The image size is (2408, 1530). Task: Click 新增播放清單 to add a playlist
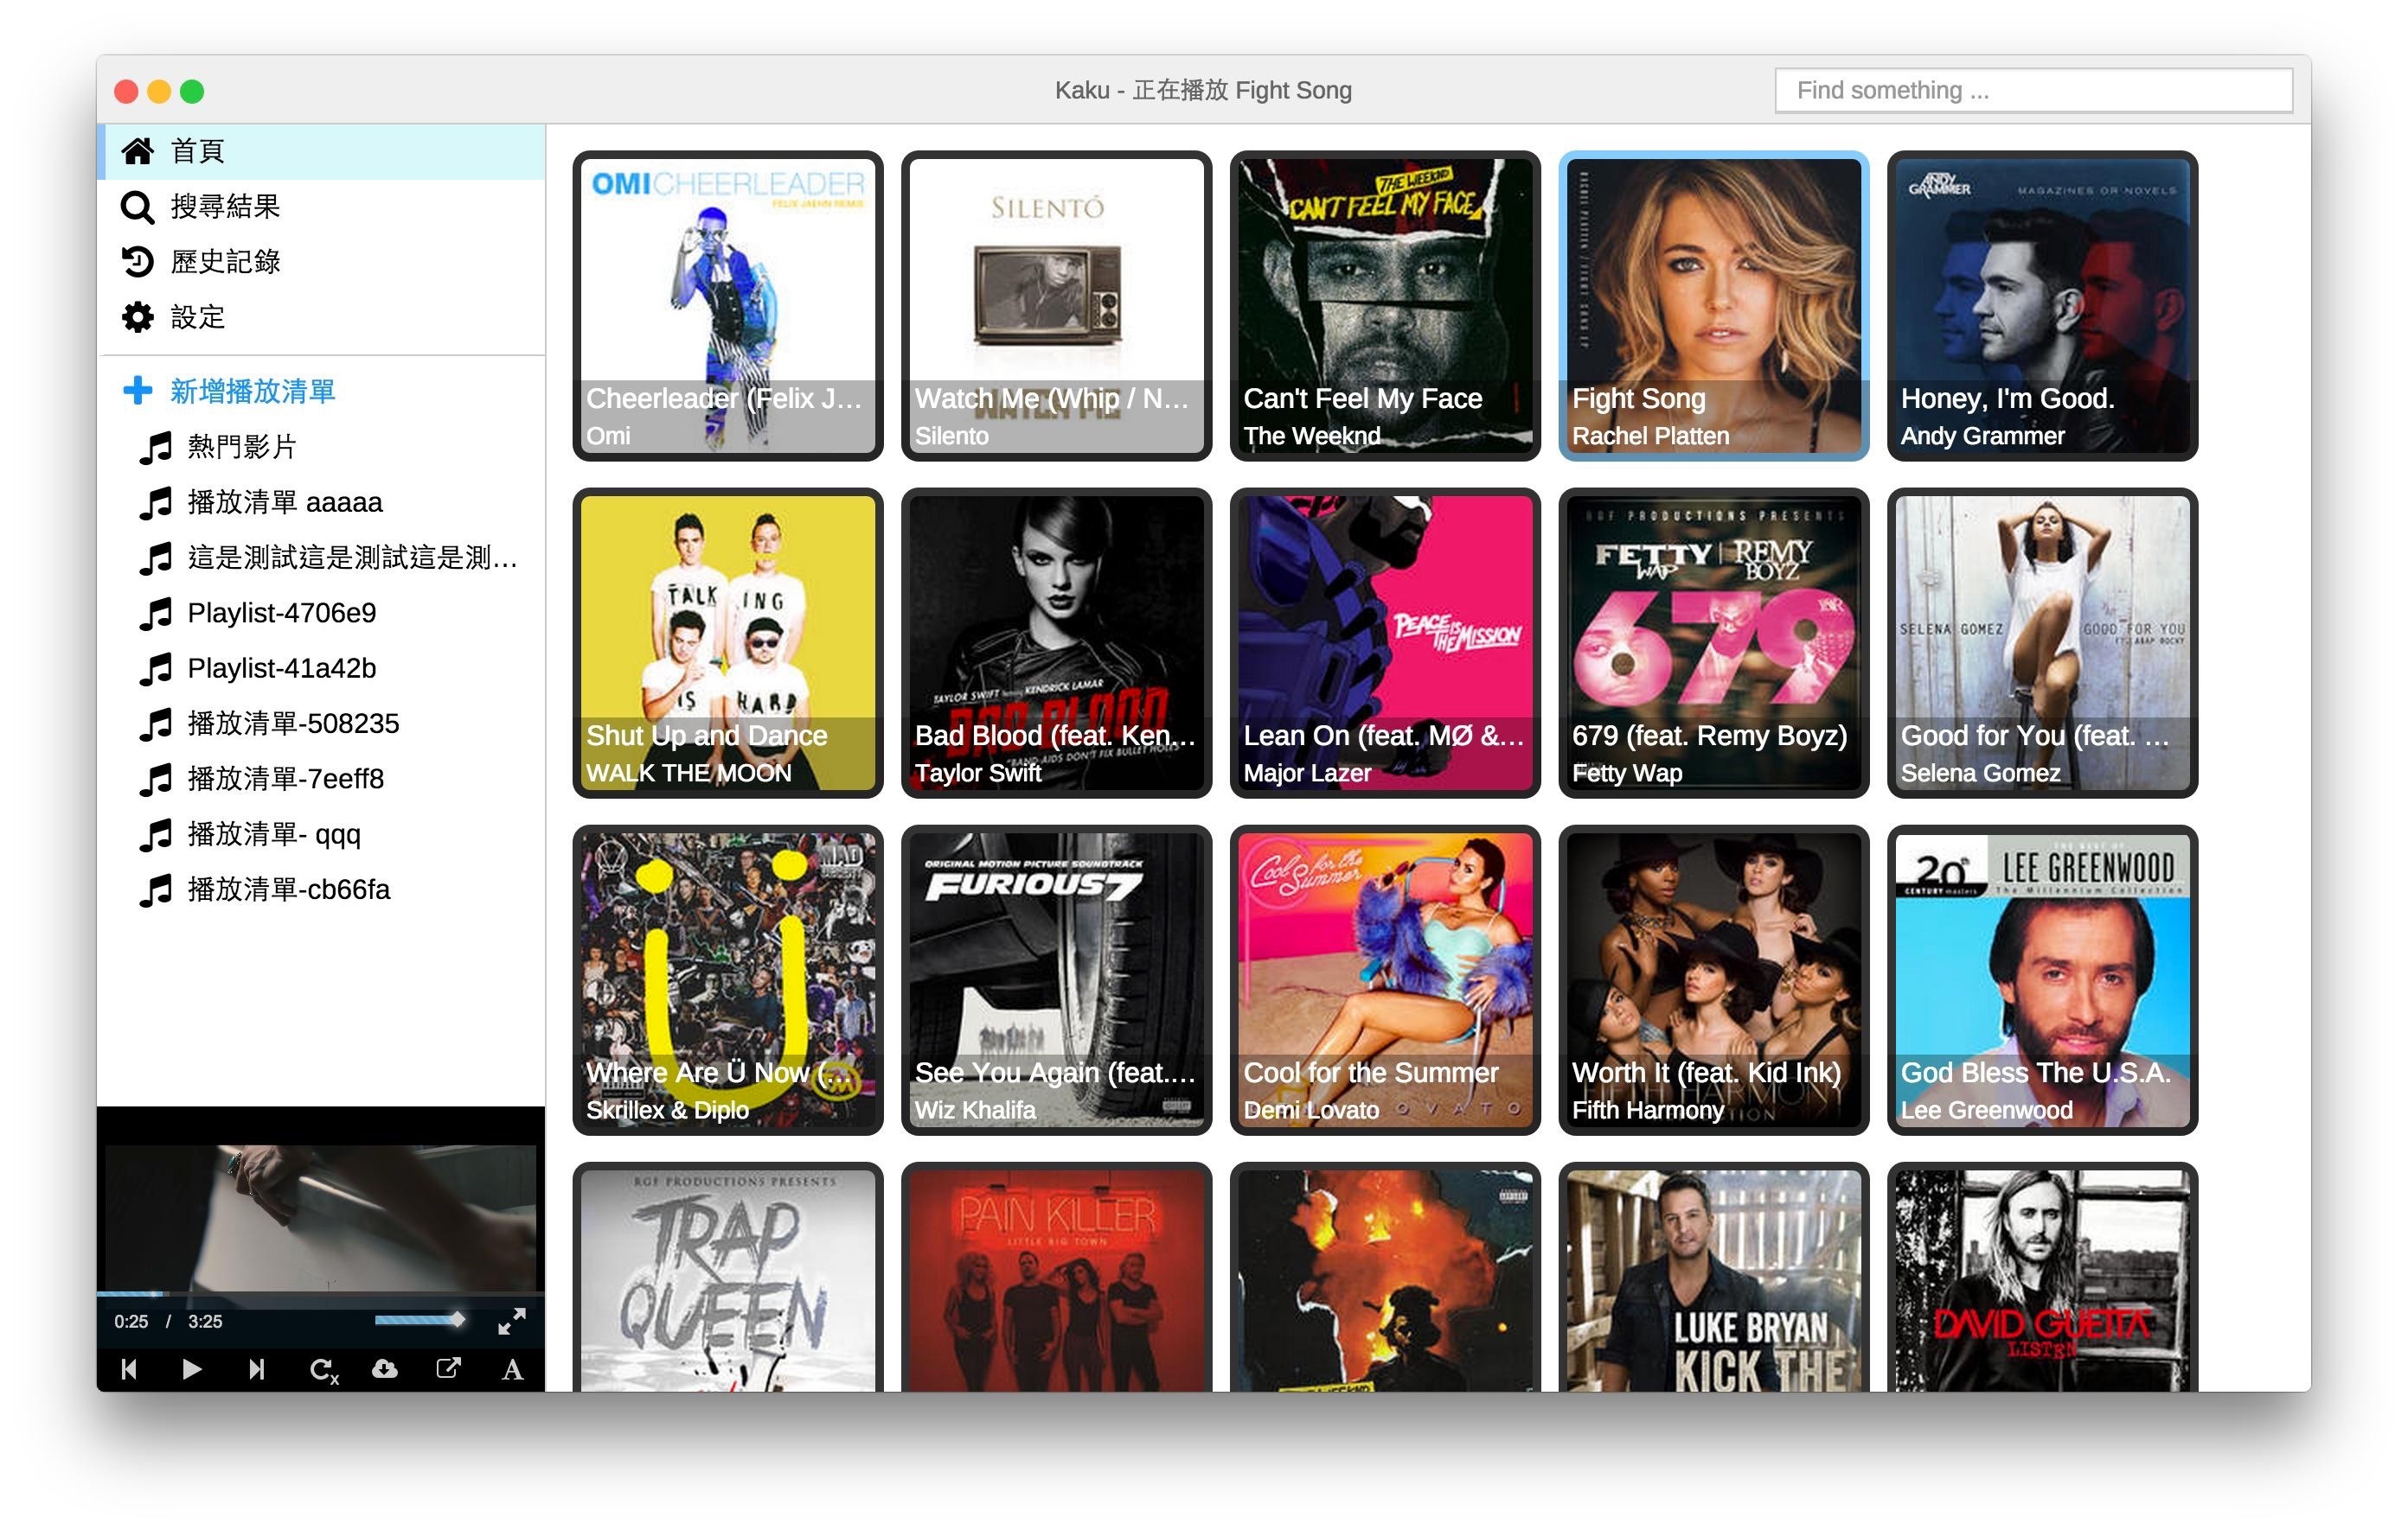(251, 391)
